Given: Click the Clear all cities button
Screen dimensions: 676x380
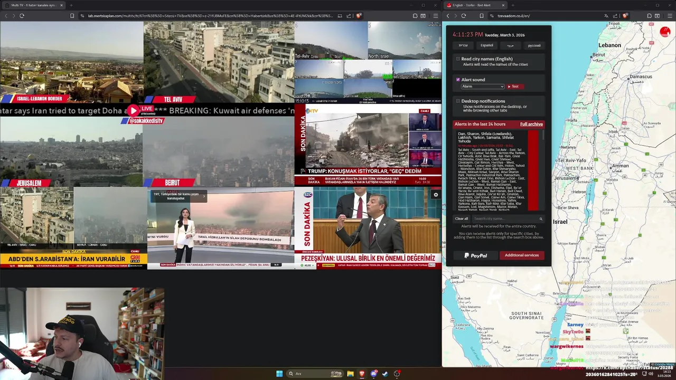Looking at the screenshot, I should [x=462, y=218].
